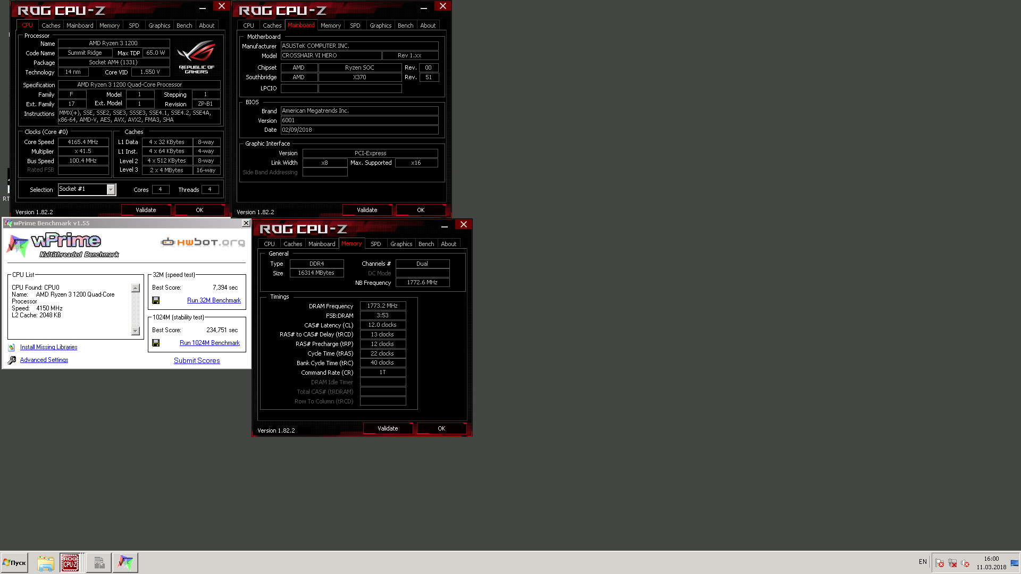The height and width of the screenshot is (574, 1021).
Task: Click Validate in the Memory window
Action: point(388,428)
